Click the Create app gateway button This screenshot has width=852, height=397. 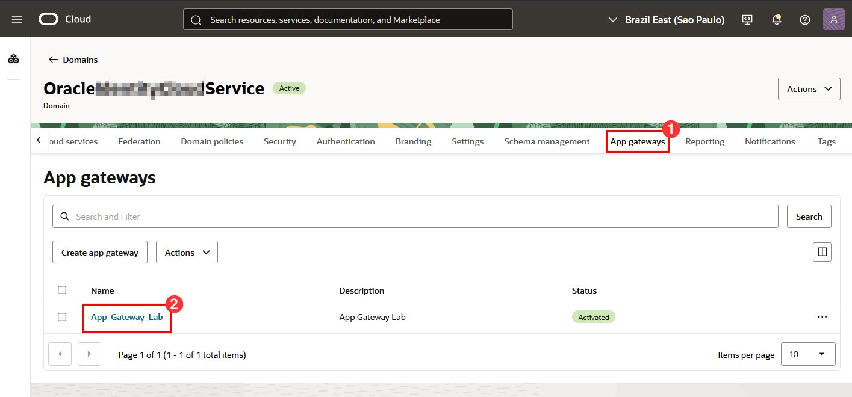100,253
